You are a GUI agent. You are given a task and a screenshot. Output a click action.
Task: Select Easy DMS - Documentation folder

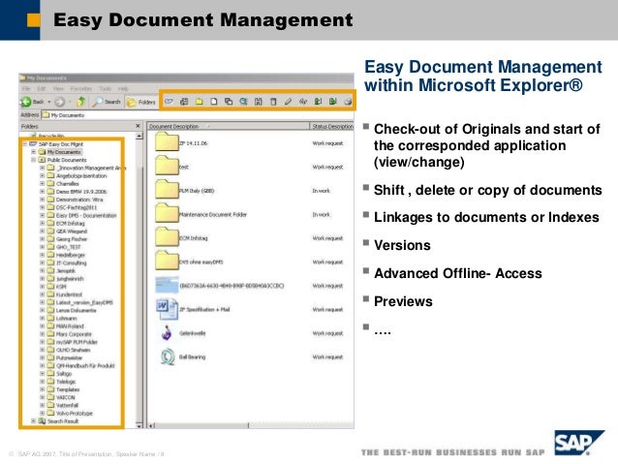click(86, 215)
